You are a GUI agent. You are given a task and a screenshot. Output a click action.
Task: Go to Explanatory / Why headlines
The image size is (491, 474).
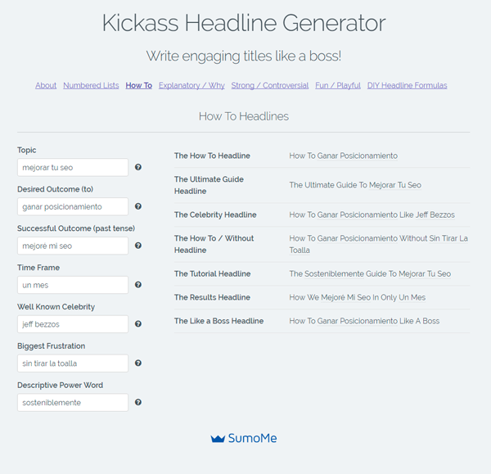191,85
